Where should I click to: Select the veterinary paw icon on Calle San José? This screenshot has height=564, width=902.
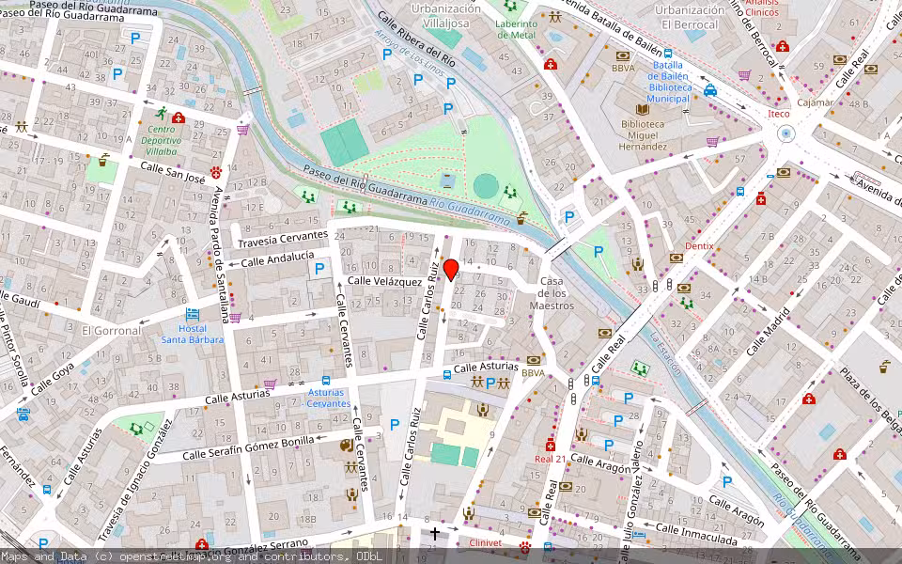pos(216,172)
